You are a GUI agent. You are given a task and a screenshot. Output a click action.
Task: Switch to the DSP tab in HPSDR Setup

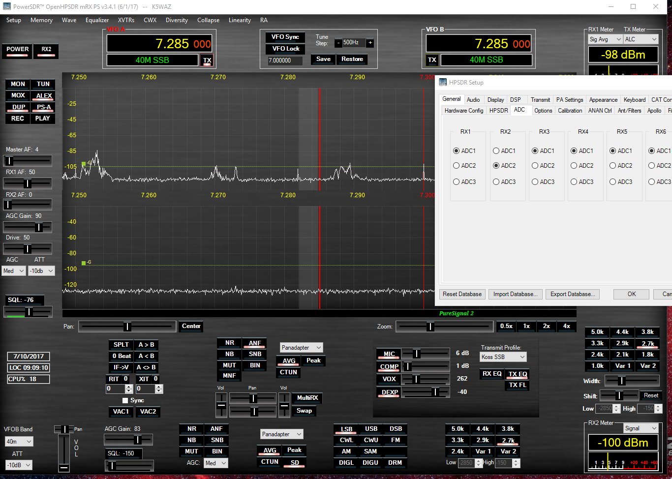point(515,100)
